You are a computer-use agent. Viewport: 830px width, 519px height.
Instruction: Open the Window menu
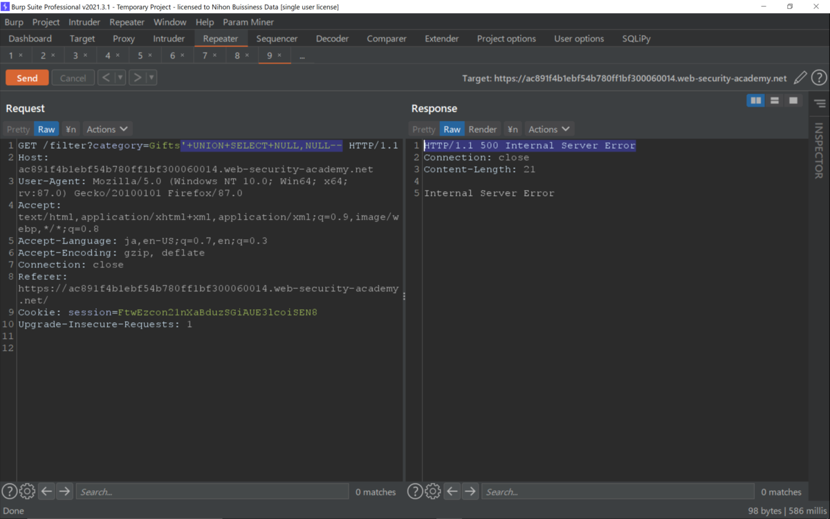[169, 22]
